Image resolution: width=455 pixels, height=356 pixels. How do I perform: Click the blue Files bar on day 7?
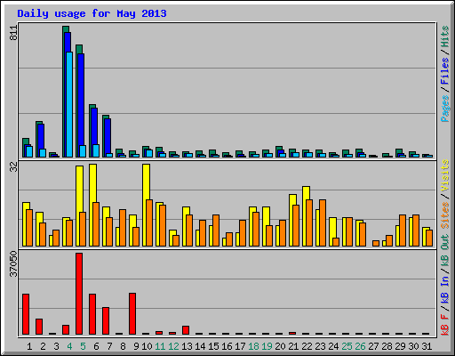click(x=108, y=138)
